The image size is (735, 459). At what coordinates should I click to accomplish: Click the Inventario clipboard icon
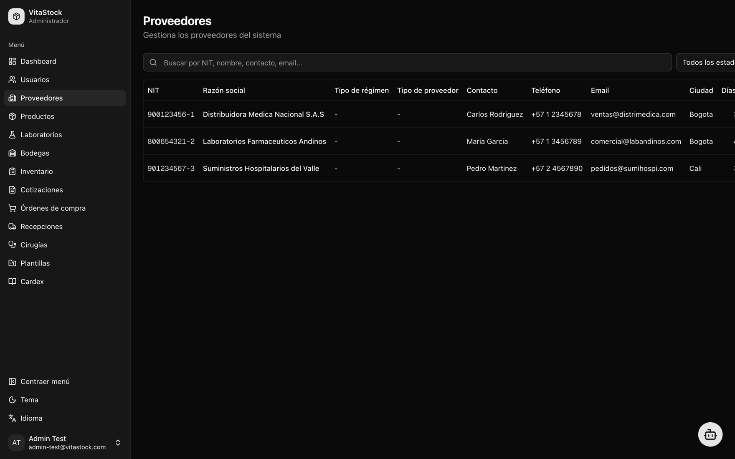[12, 171]
